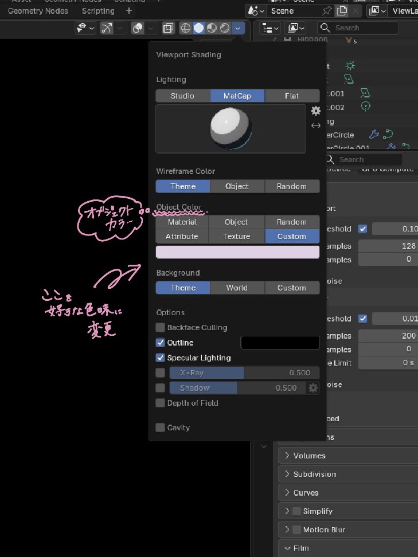Click the properties editor Search field
418x557 pixels.
[364, 159]
